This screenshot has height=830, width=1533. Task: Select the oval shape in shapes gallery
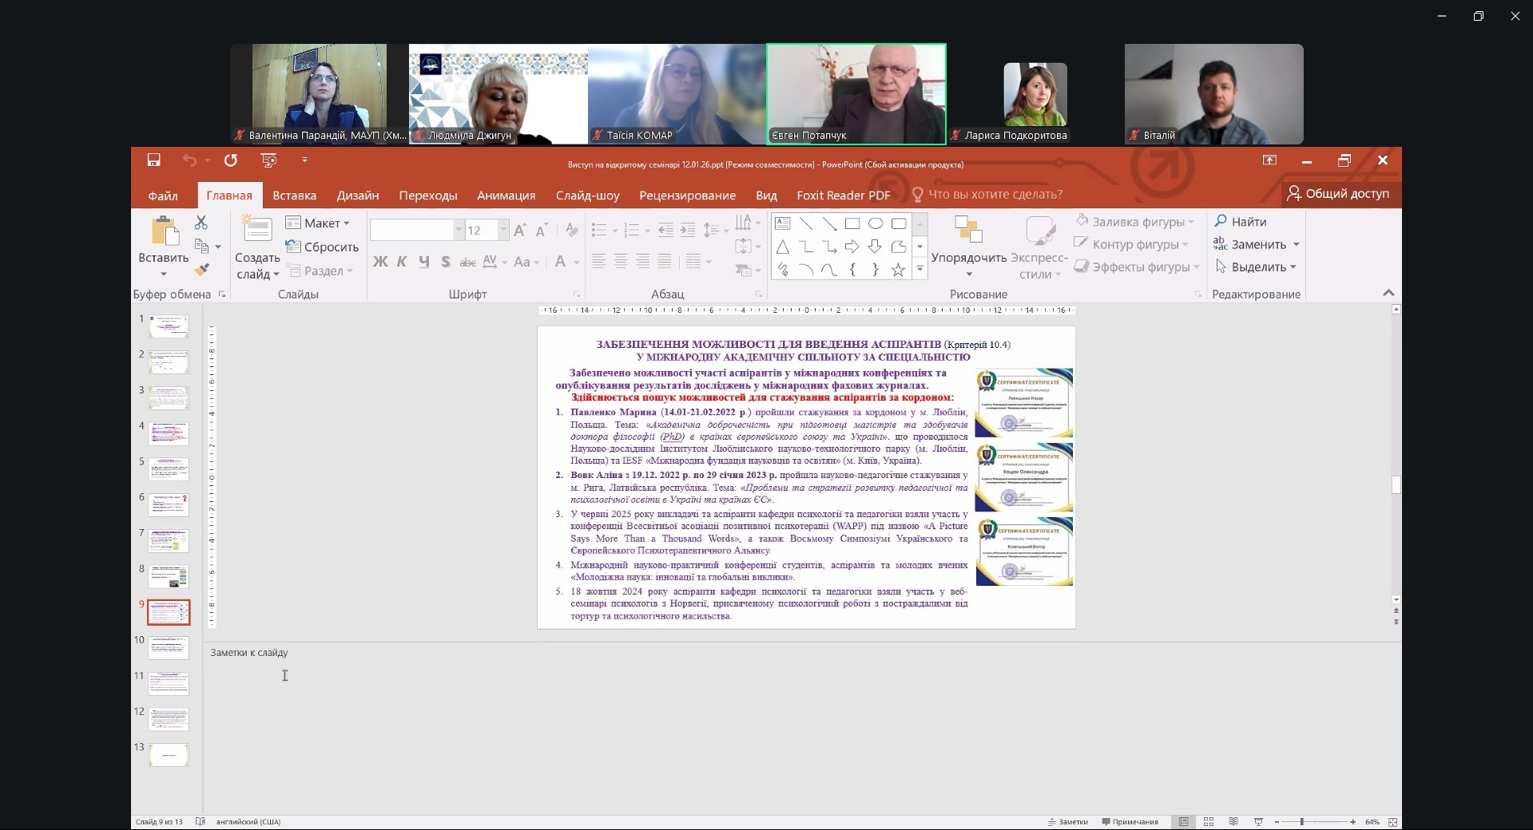(x=876, y=223)
